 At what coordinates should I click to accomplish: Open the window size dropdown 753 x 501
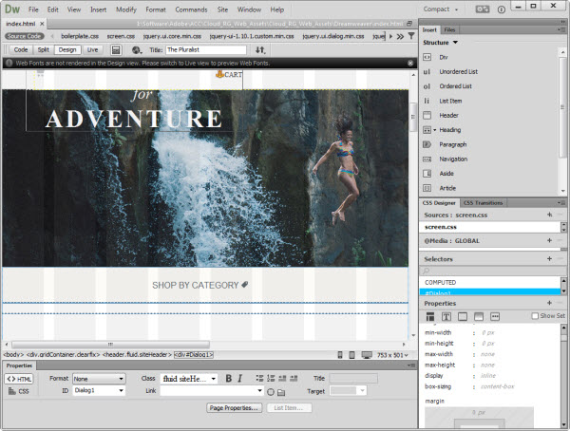click(392, 355)
